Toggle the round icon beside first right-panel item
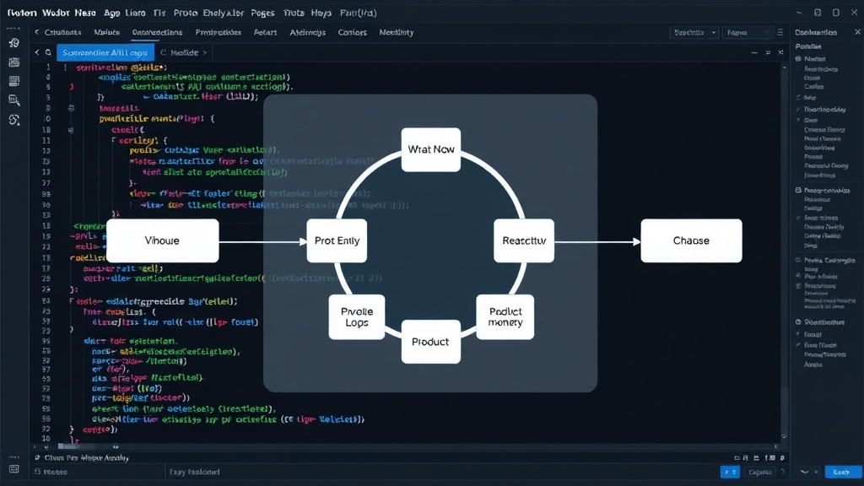The width and height of the screenshot is (864, 486). tap(798, 58)
